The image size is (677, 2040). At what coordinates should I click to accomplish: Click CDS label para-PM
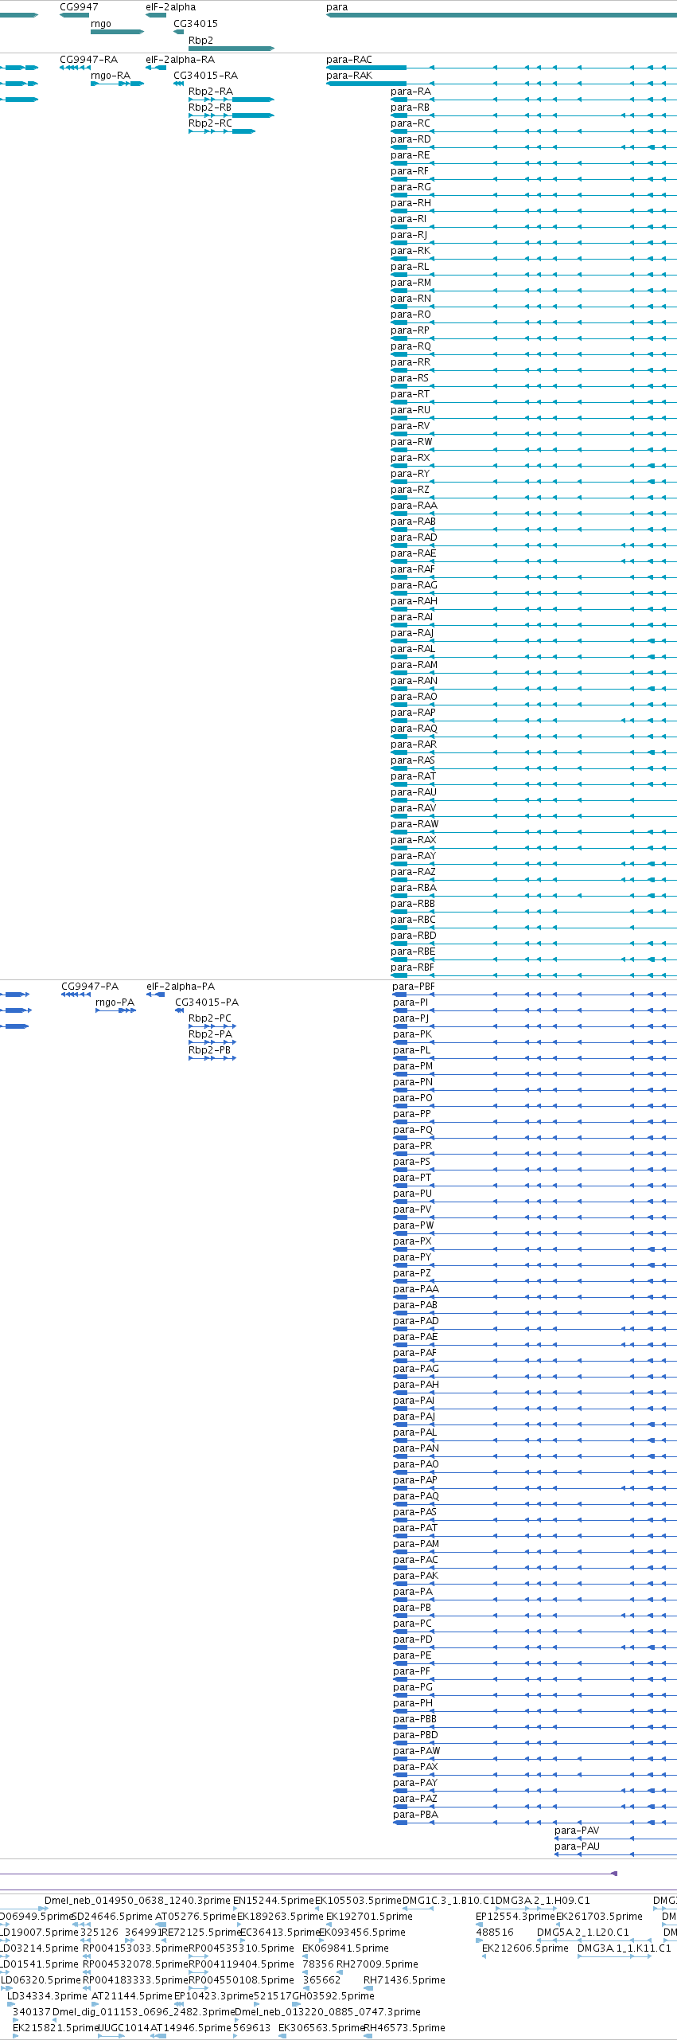413,1066
